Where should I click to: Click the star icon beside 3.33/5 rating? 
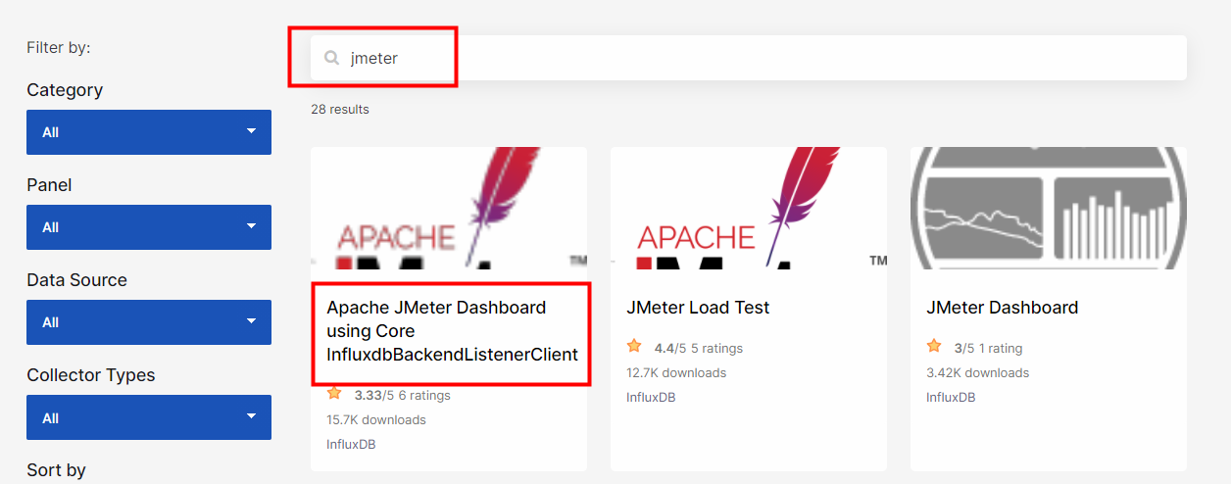334,394
